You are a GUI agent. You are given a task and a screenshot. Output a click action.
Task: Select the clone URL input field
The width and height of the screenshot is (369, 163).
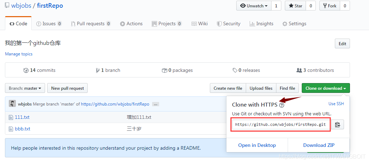click(281, 124)
